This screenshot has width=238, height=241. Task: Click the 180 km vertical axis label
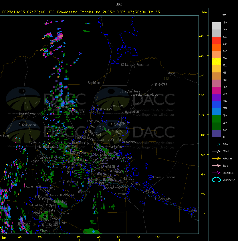pos(201,35)
